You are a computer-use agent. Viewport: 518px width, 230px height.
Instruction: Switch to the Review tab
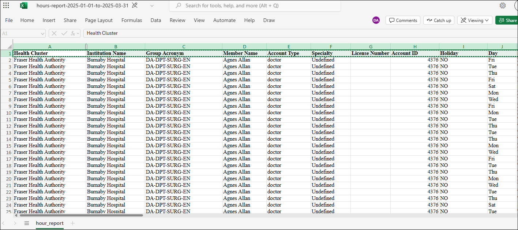(177, 20)
